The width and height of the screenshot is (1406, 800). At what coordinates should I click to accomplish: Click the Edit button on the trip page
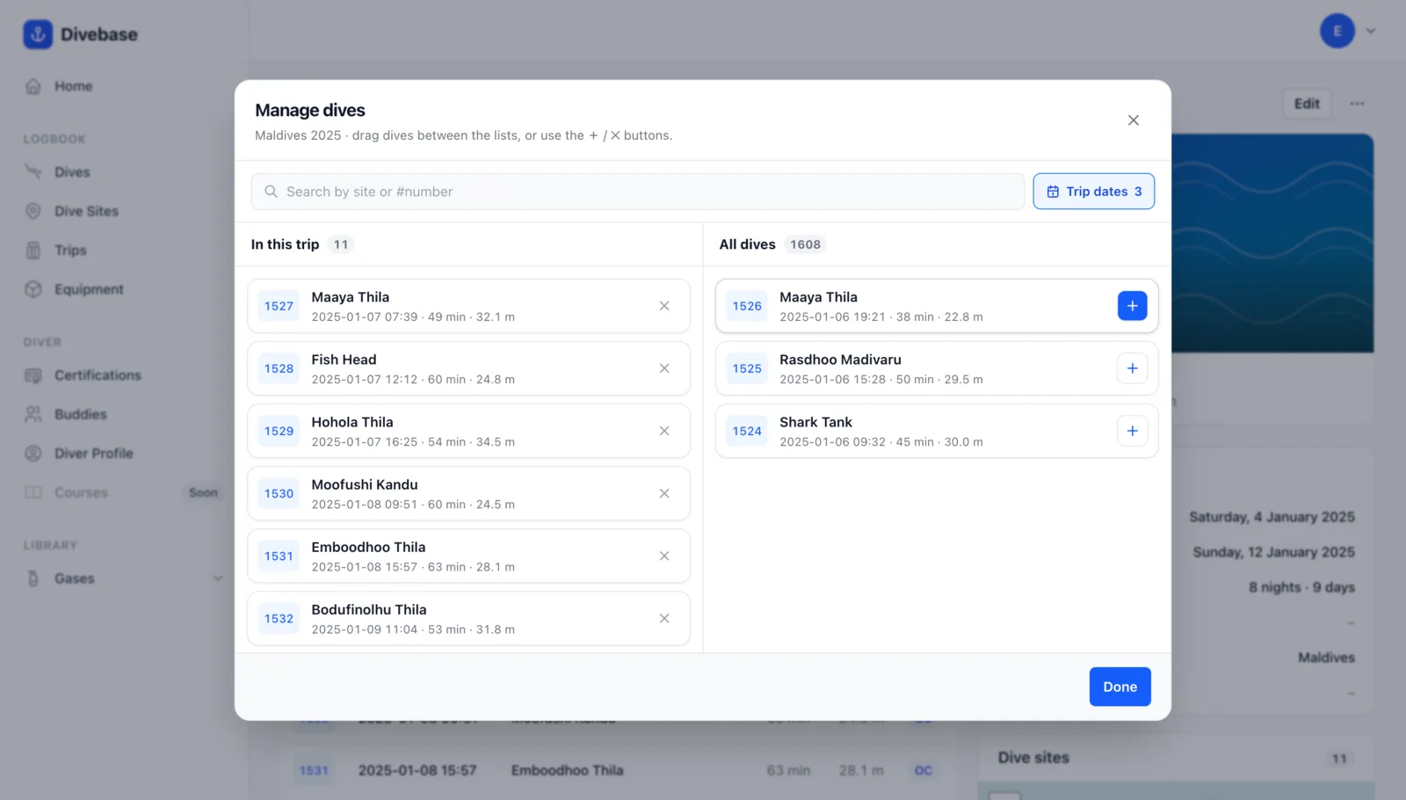(1307, 104)
